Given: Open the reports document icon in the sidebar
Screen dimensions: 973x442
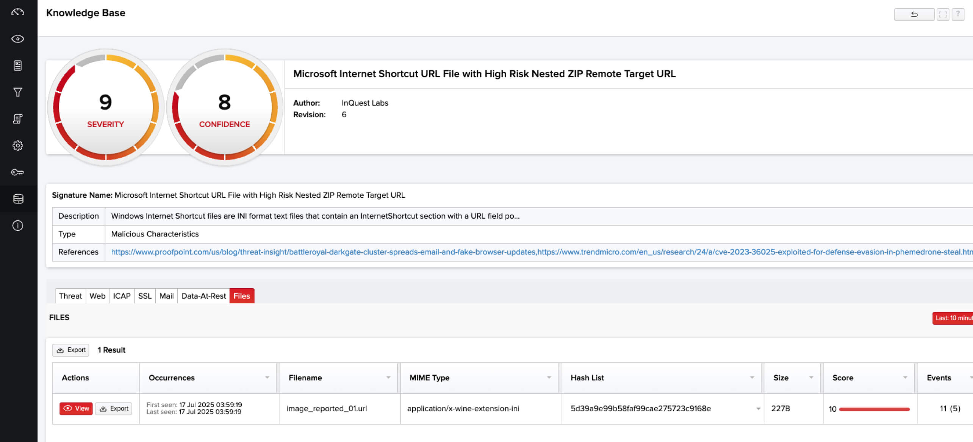Looking at the screenshot, I should click(17, 65).
